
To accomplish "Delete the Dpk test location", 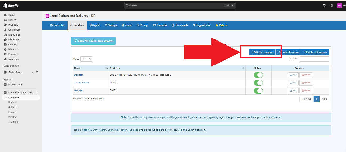I will [306, 75].
